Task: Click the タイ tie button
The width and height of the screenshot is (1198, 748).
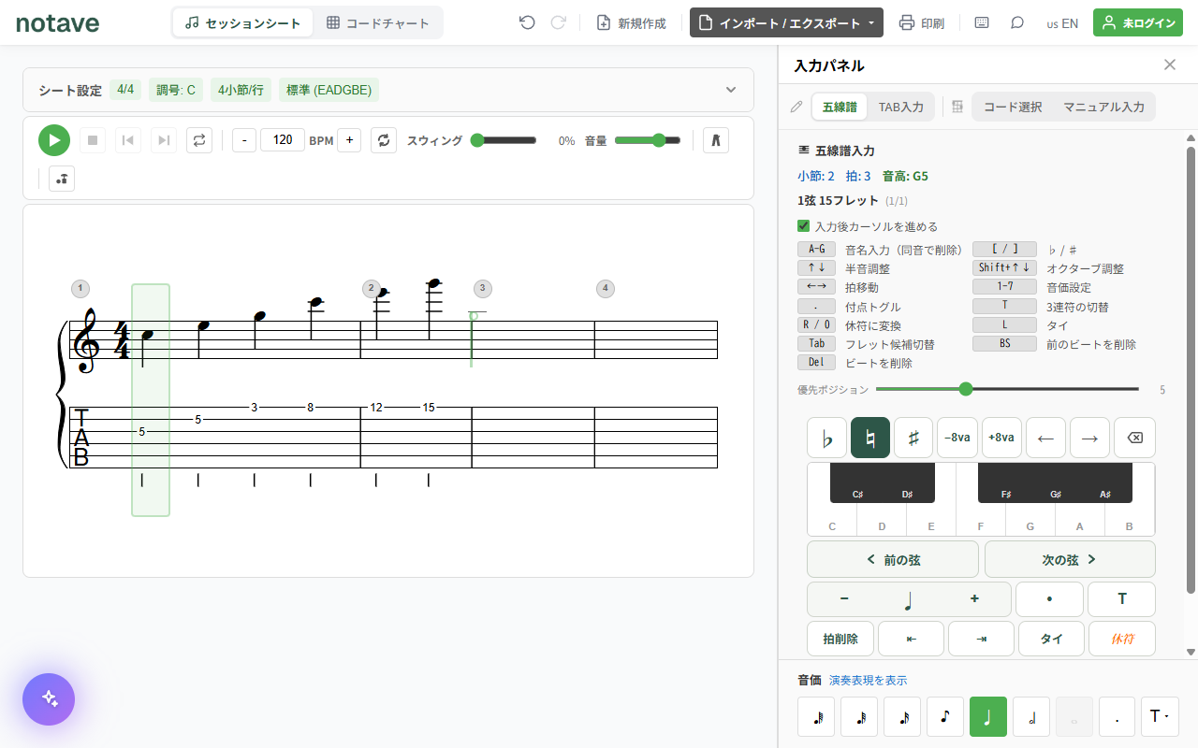Action: tap(1051, 639)
